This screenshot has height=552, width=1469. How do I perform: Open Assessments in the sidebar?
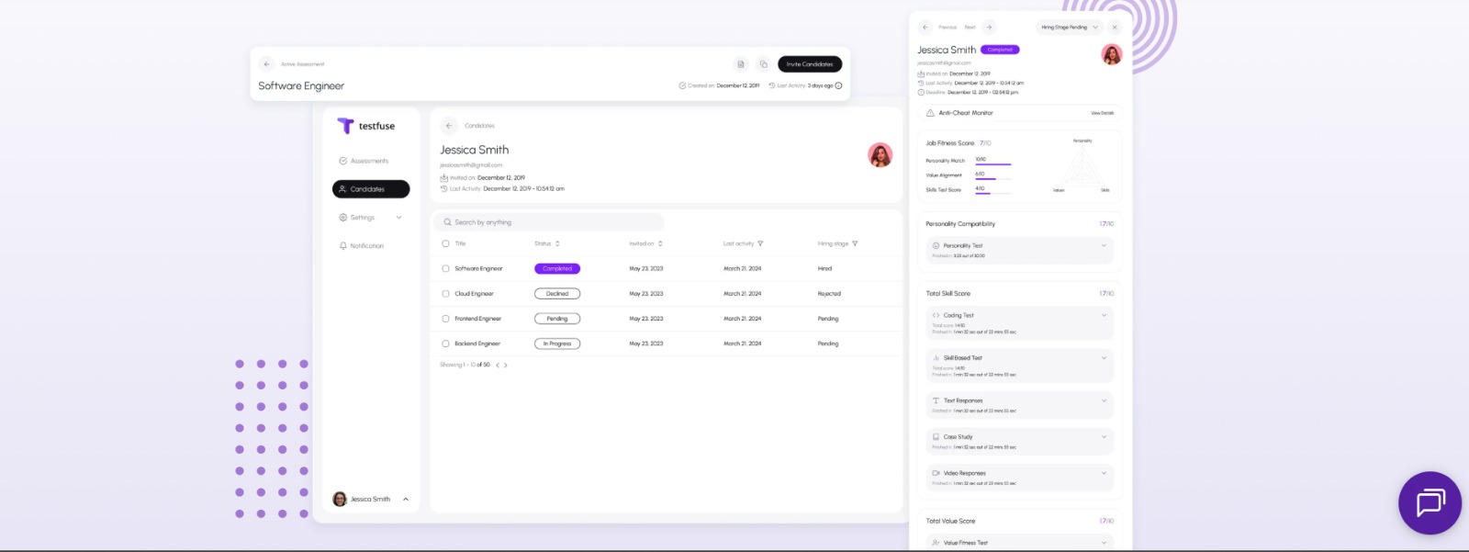click(369, 161)
